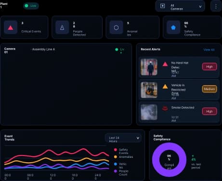Click the red smoke alarm icon on Smoke Detected alert

(165, 109)
